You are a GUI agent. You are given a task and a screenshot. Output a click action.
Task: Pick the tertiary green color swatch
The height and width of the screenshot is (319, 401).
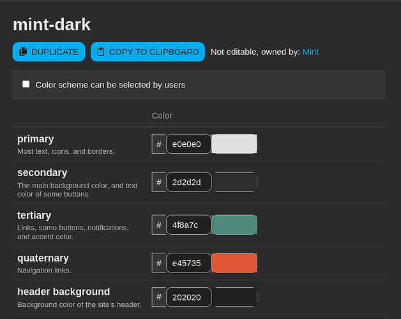point(234,225)
